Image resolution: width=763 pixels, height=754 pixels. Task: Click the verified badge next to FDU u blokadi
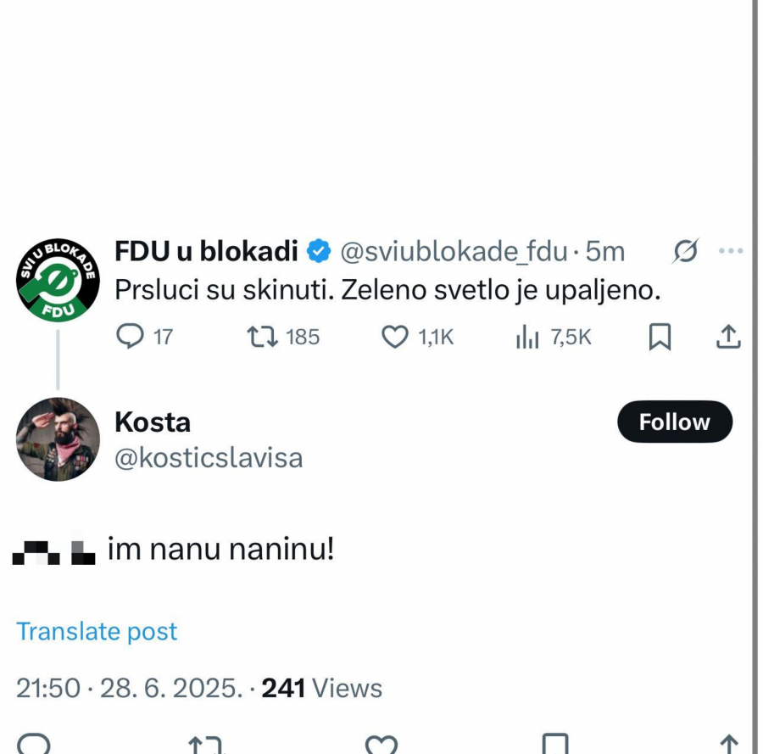coord(319,251)
